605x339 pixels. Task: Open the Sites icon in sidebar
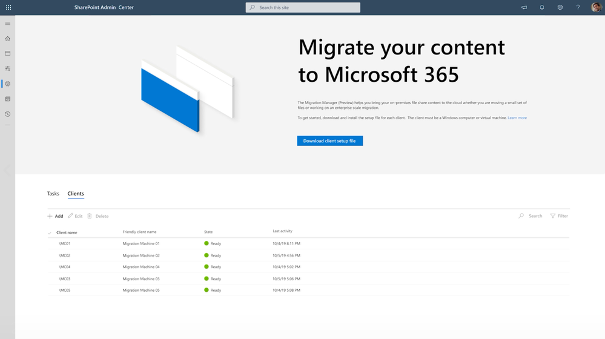point(7,53)
